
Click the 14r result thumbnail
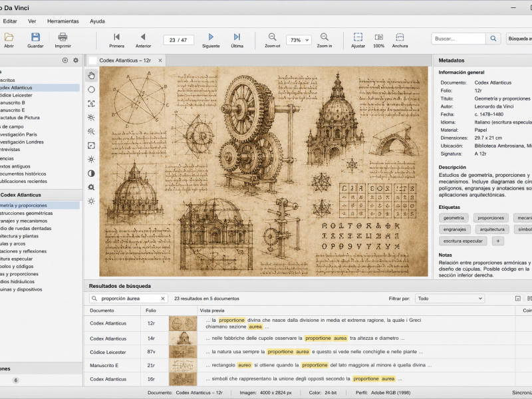click(x=183, y=338)
